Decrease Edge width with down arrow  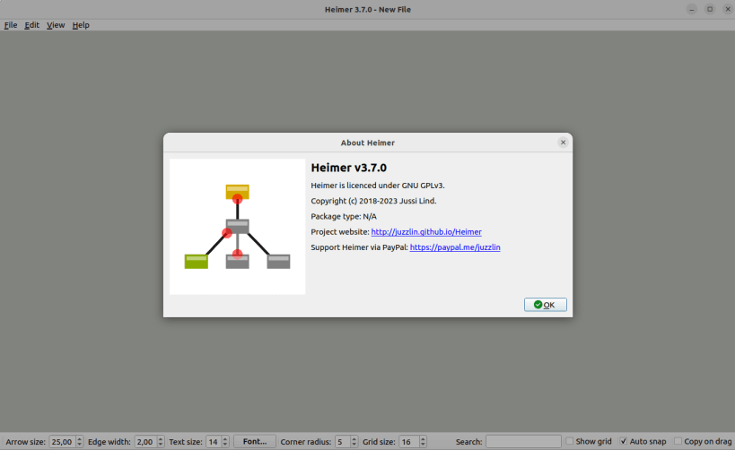(161, 445)
